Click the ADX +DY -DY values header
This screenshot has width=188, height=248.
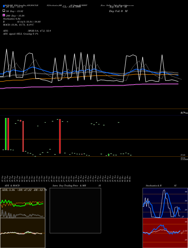point(24,190)
